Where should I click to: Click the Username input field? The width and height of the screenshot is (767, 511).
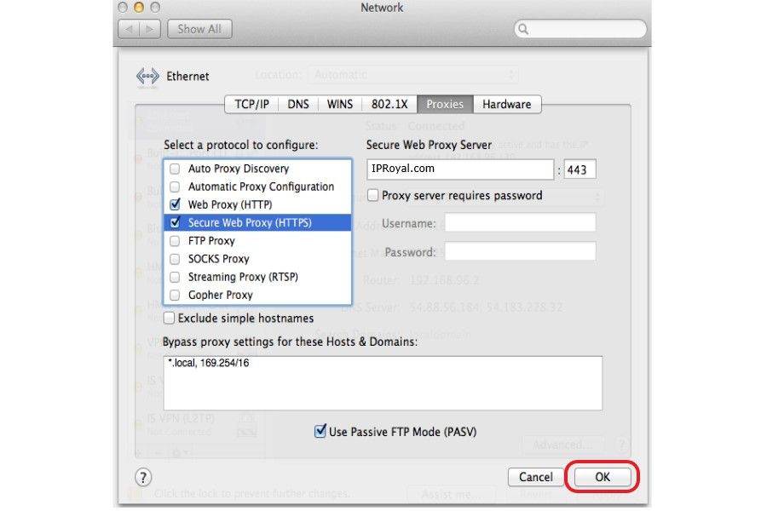[521, 222]
